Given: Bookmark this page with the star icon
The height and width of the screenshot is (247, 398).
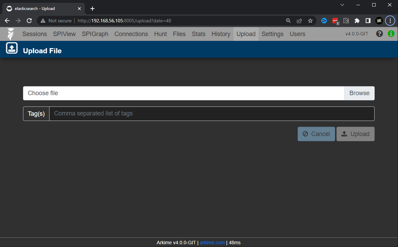Looking at the screenshot, I should 310,21.
